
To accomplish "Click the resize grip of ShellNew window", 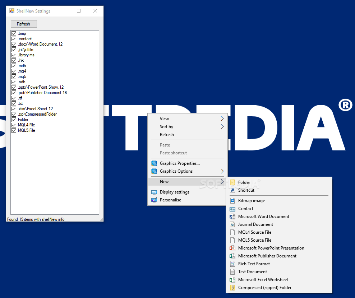I will [101, 219].
